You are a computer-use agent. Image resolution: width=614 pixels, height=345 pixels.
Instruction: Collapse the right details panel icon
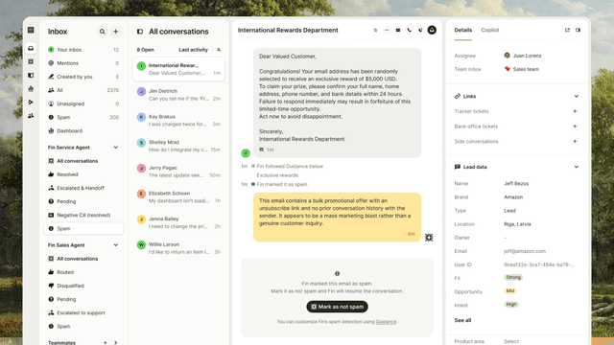click(578, 30)
